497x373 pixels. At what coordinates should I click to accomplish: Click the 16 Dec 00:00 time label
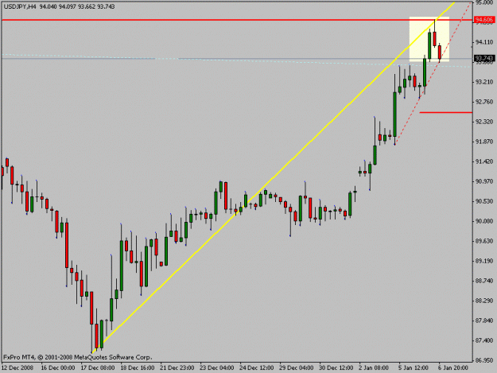coord(58,367)
